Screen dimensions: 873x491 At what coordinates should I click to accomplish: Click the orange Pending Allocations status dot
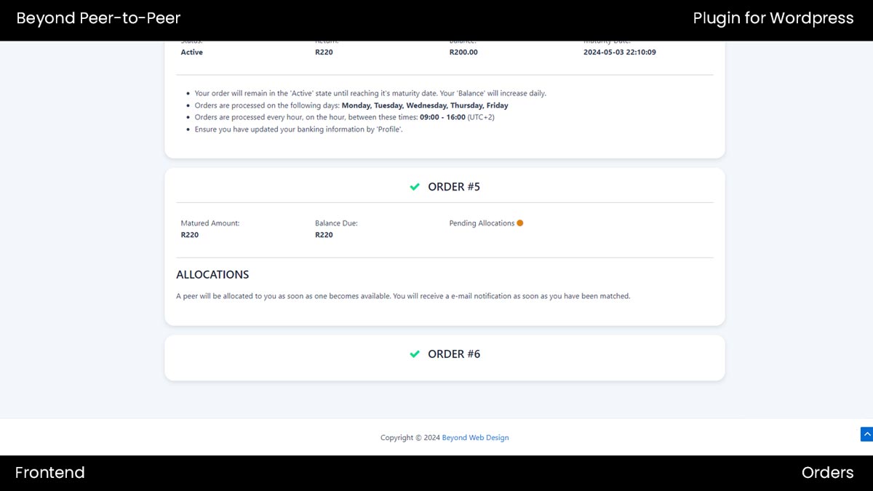point(519,223)
